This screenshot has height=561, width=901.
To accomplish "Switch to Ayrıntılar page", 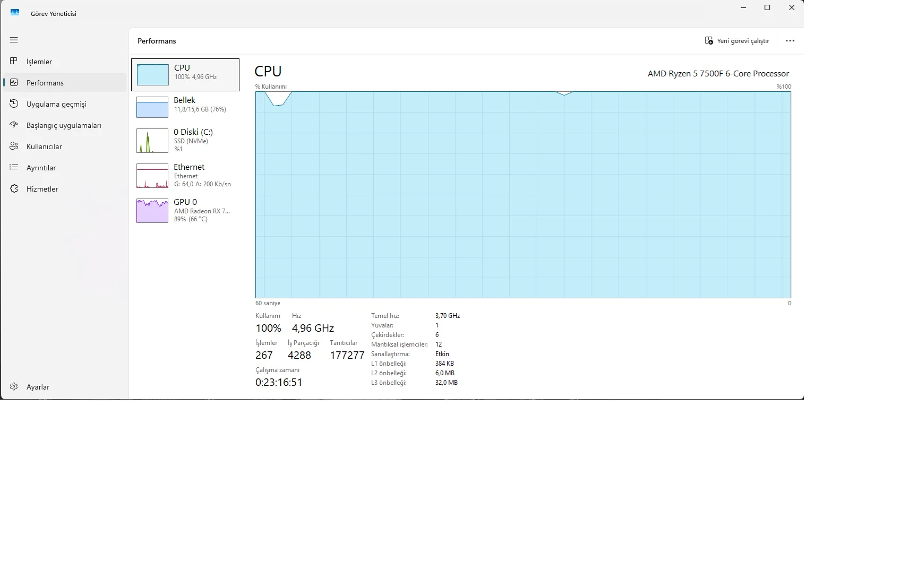I will pos(65,168).
